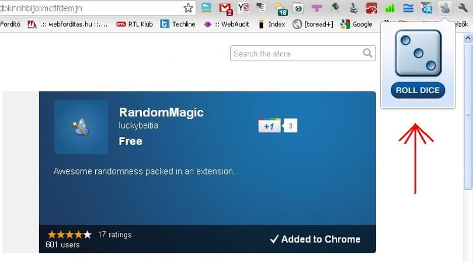Click the purple Tetris-block extension icon
This screenshot has width=473, height=262.
[x=317, y=8]
